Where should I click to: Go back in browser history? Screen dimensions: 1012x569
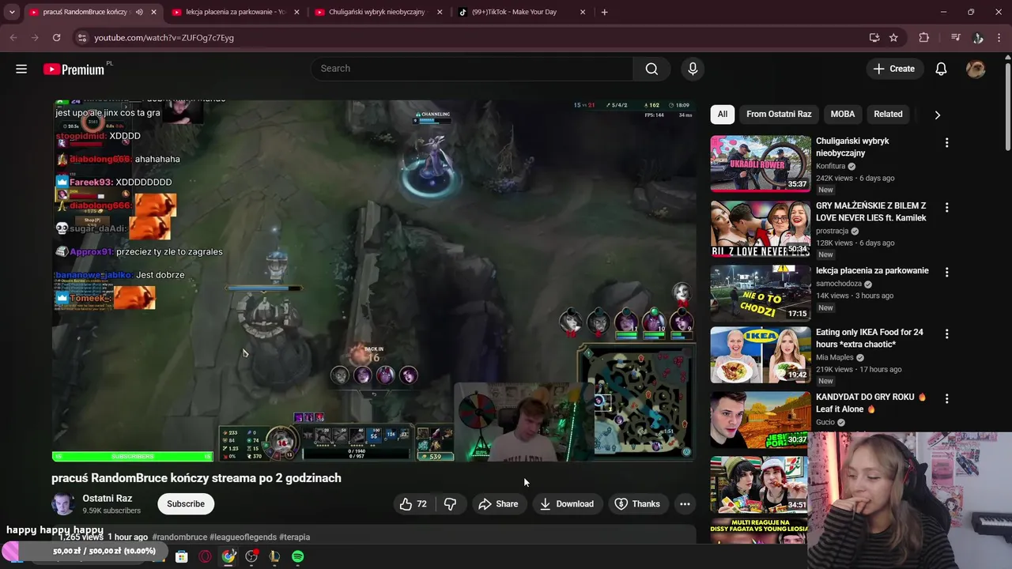click(x=13, y=37)
